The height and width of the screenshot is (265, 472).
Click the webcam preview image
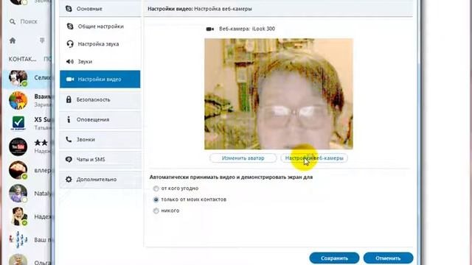(x=279, y=93)
